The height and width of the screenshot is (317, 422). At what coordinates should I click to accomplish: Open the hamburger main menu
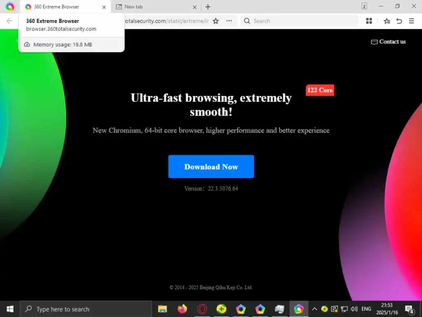tap(412, 21)
